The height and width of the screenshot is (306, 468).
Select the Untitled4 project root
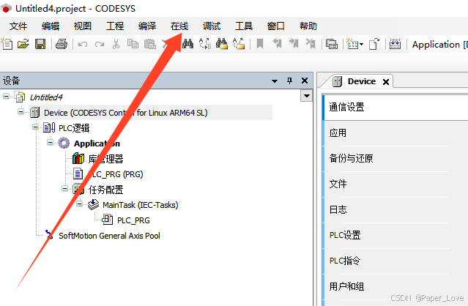(x=46, y=97)
